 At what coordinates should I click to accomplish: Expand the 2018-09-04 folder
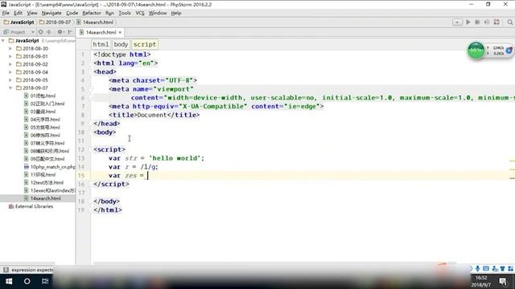pyautogui.click(x=10, y=72)
